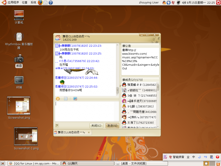221x166 pixels.
Task: Select the 计算机 desktop icon
Action: tap(19, 17)
